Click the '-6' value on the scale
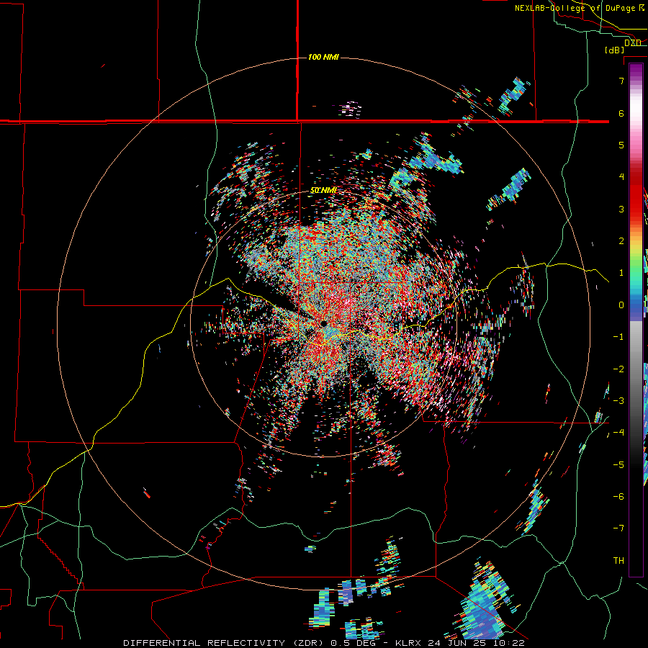Viewport: 648px width, 648px height. [618, 496]
